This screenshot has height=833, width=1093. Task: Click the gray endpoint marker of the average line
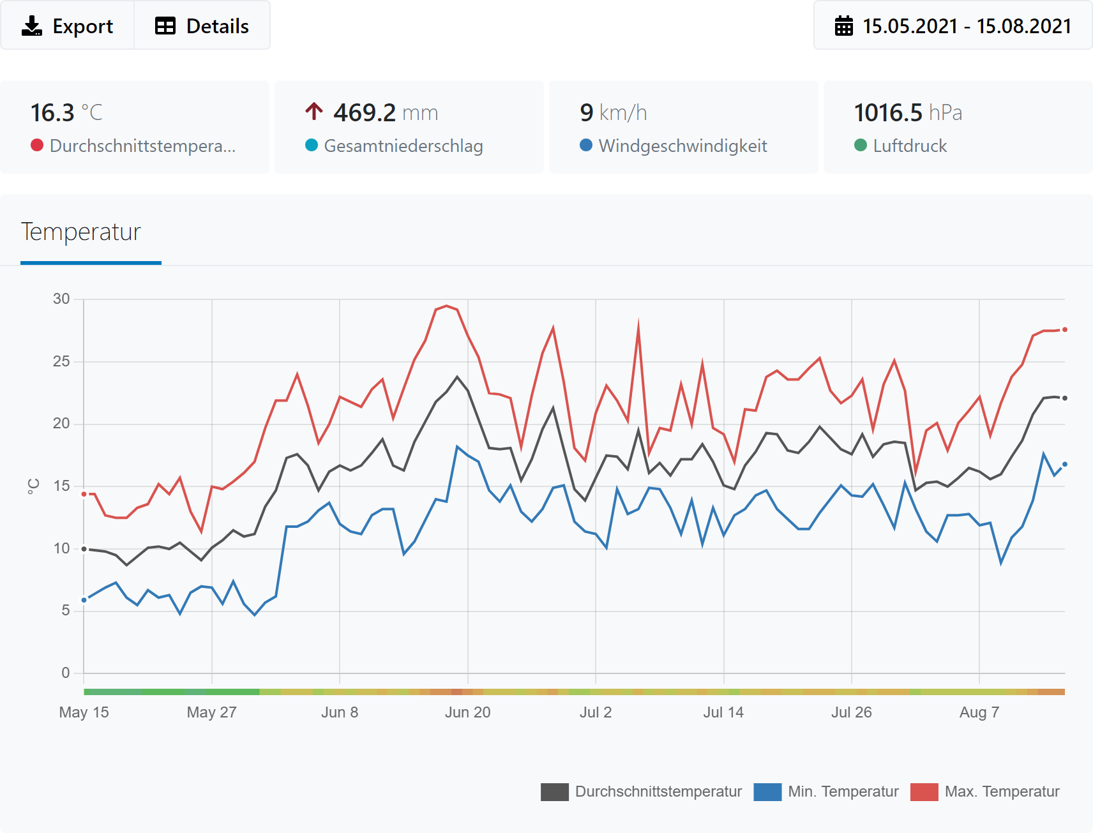[x=1065, y=398]
